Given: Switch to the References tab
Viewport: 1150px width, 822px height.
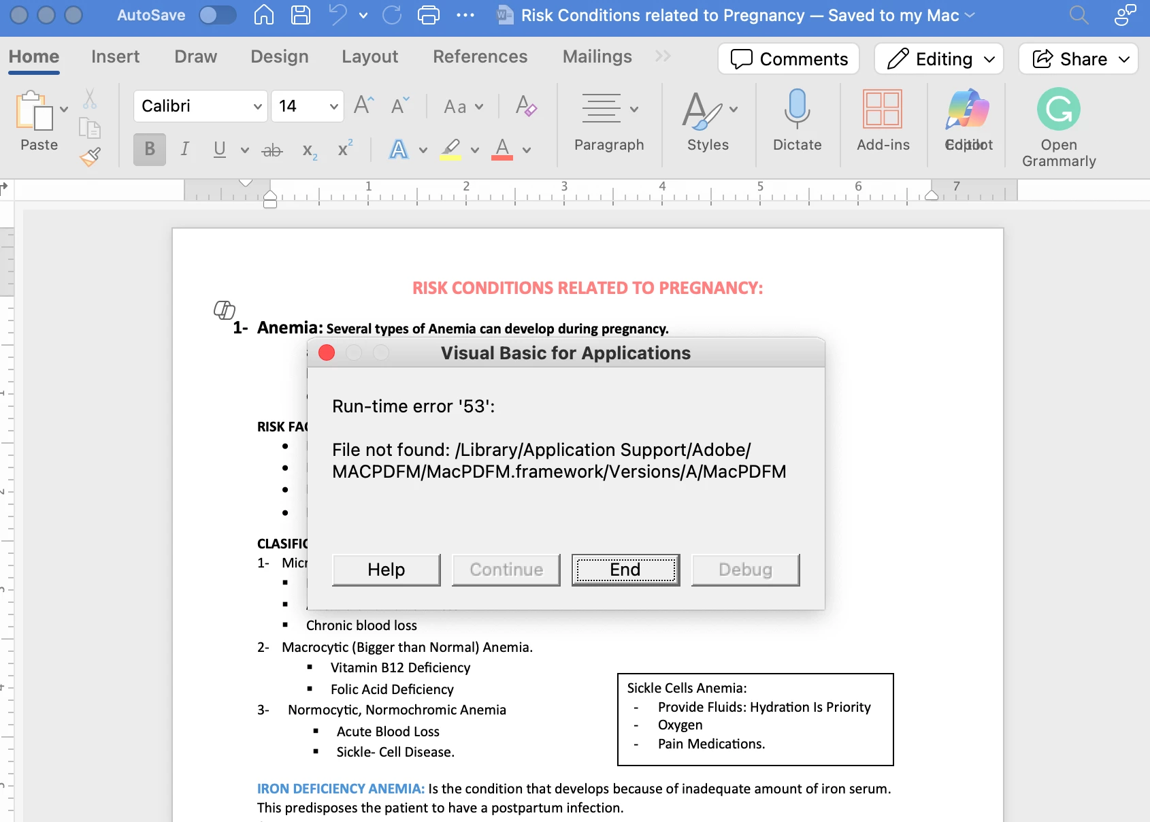Looking at the screenshot, I should [x=480, y=56].
